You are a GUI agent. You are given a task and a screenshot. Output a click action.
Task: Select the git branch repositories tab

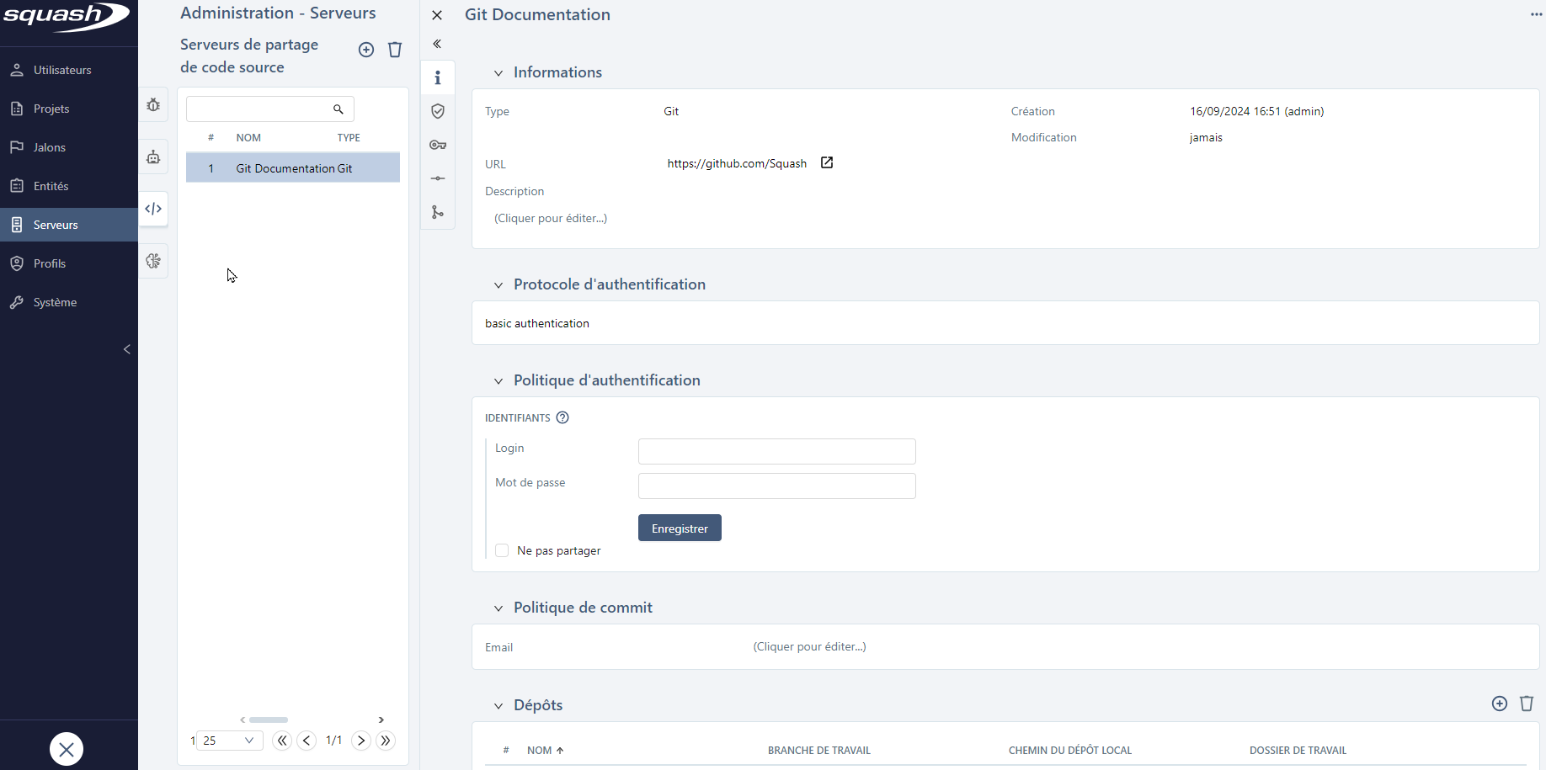pyautogui.click(x=438, y=212)
